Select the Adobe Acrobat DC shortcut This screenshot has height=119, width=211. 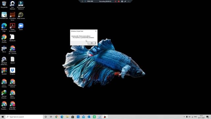click(13, 27)
